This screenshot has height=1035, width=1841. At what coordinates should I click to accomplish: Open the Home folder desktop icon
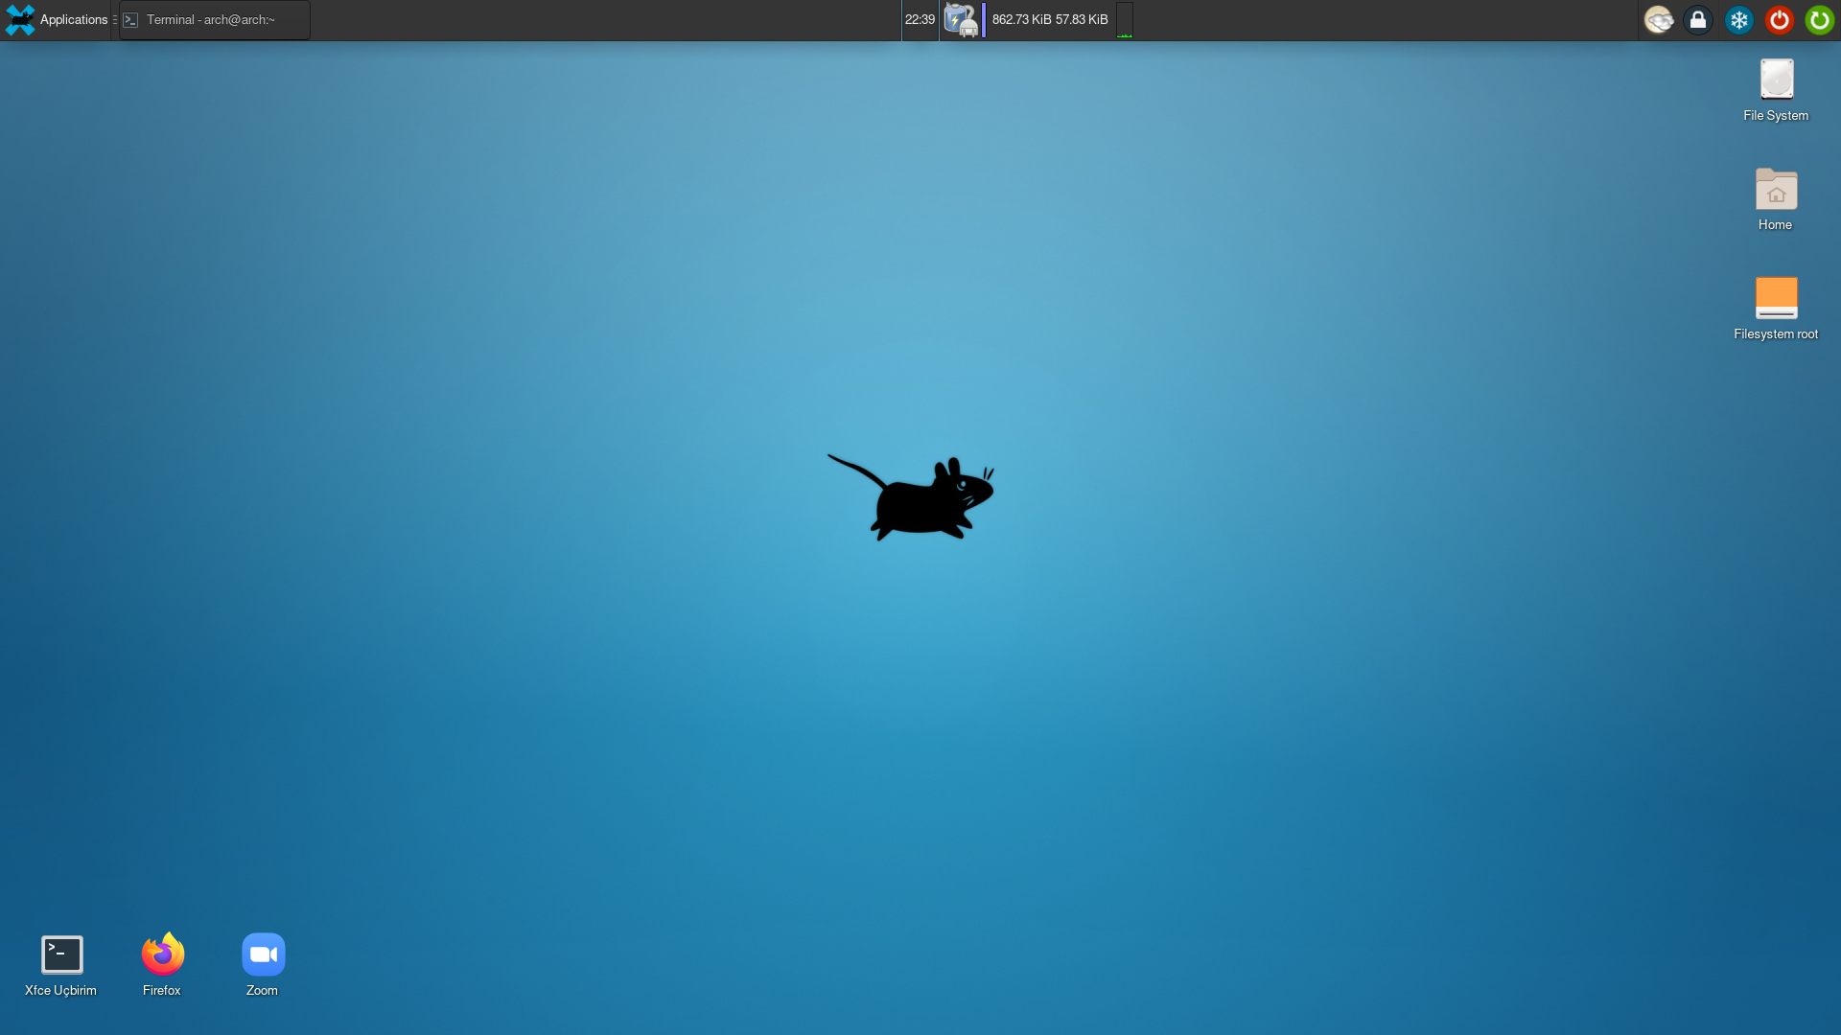1776,190
